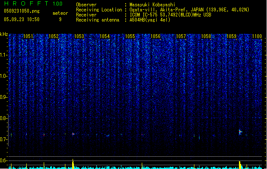Image resolution: width=267 pixels, height=169 pixels.
Task: Click the kHz axis unit label
Action: [4, 34]
